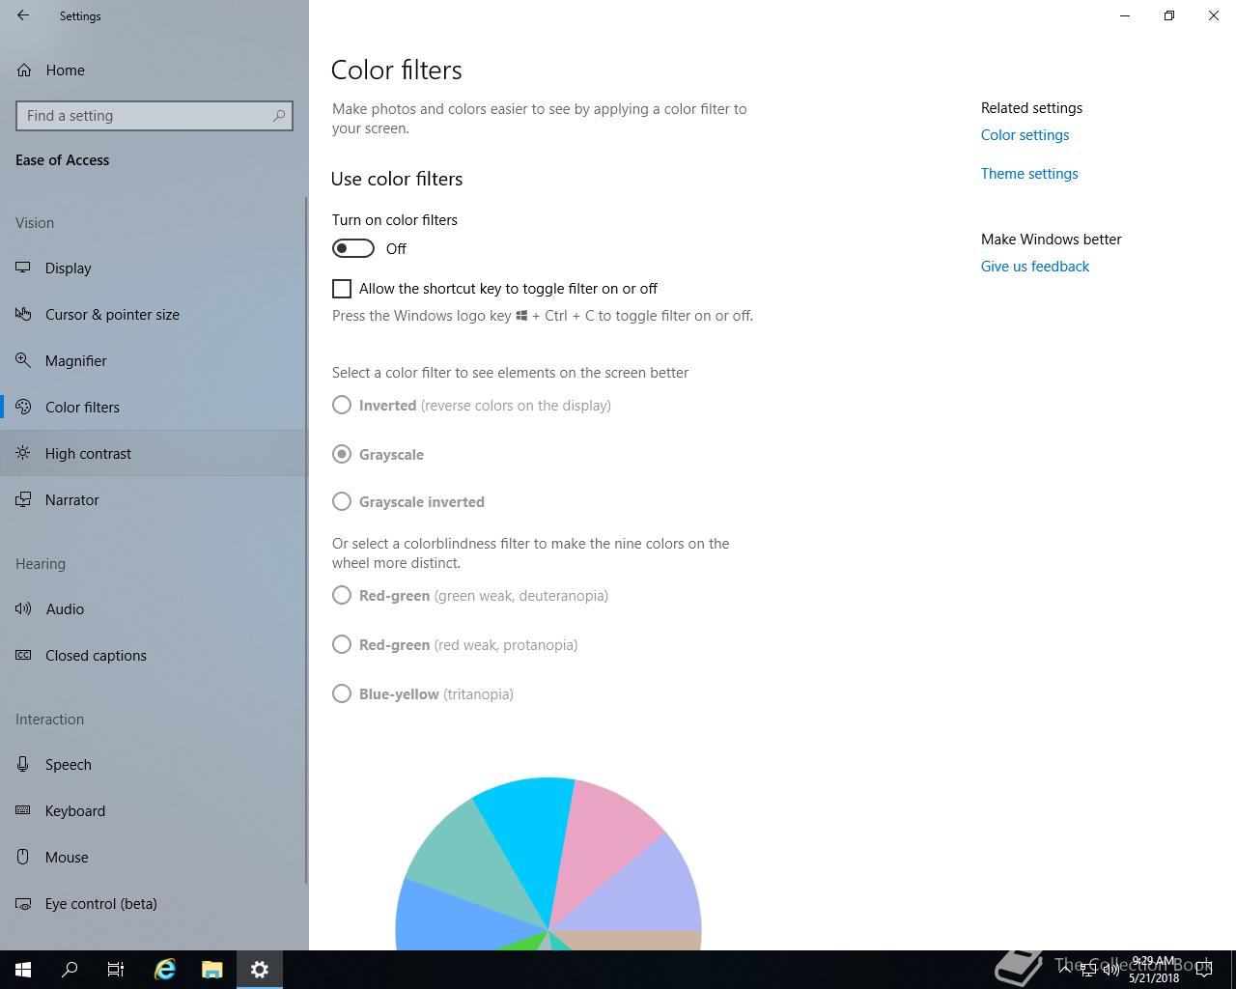Select Red-green deuteranopia filter

tap(342, 596)
